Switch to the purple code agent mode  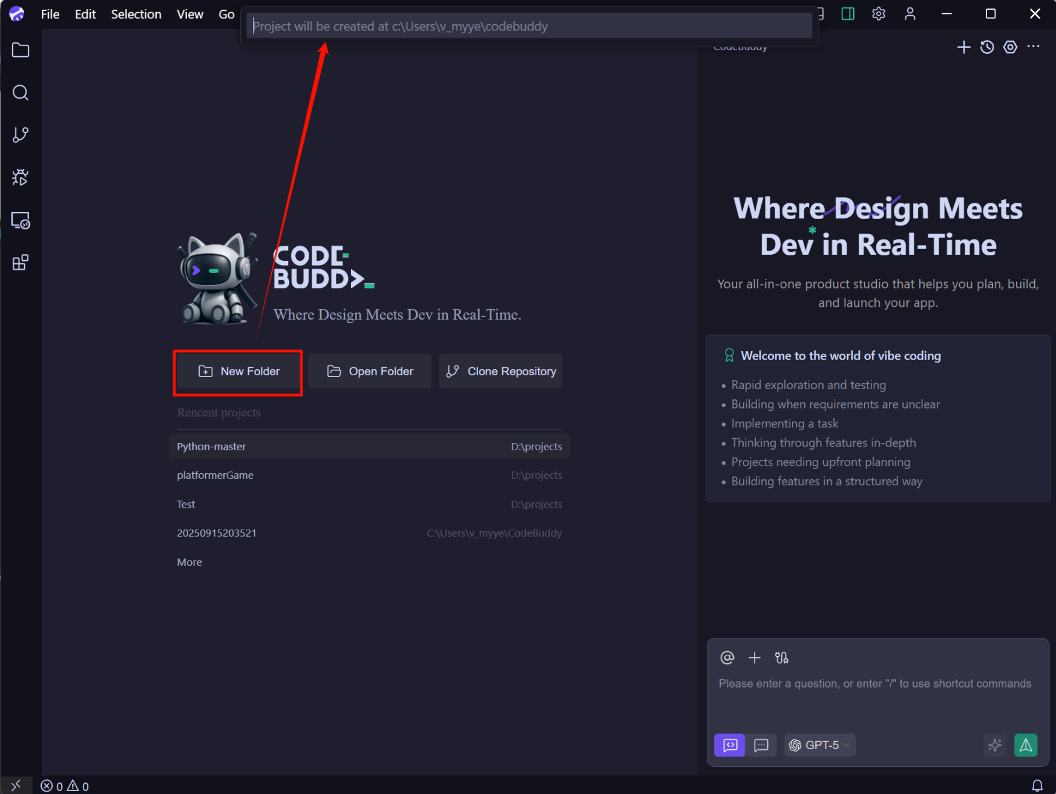point(730,745)
